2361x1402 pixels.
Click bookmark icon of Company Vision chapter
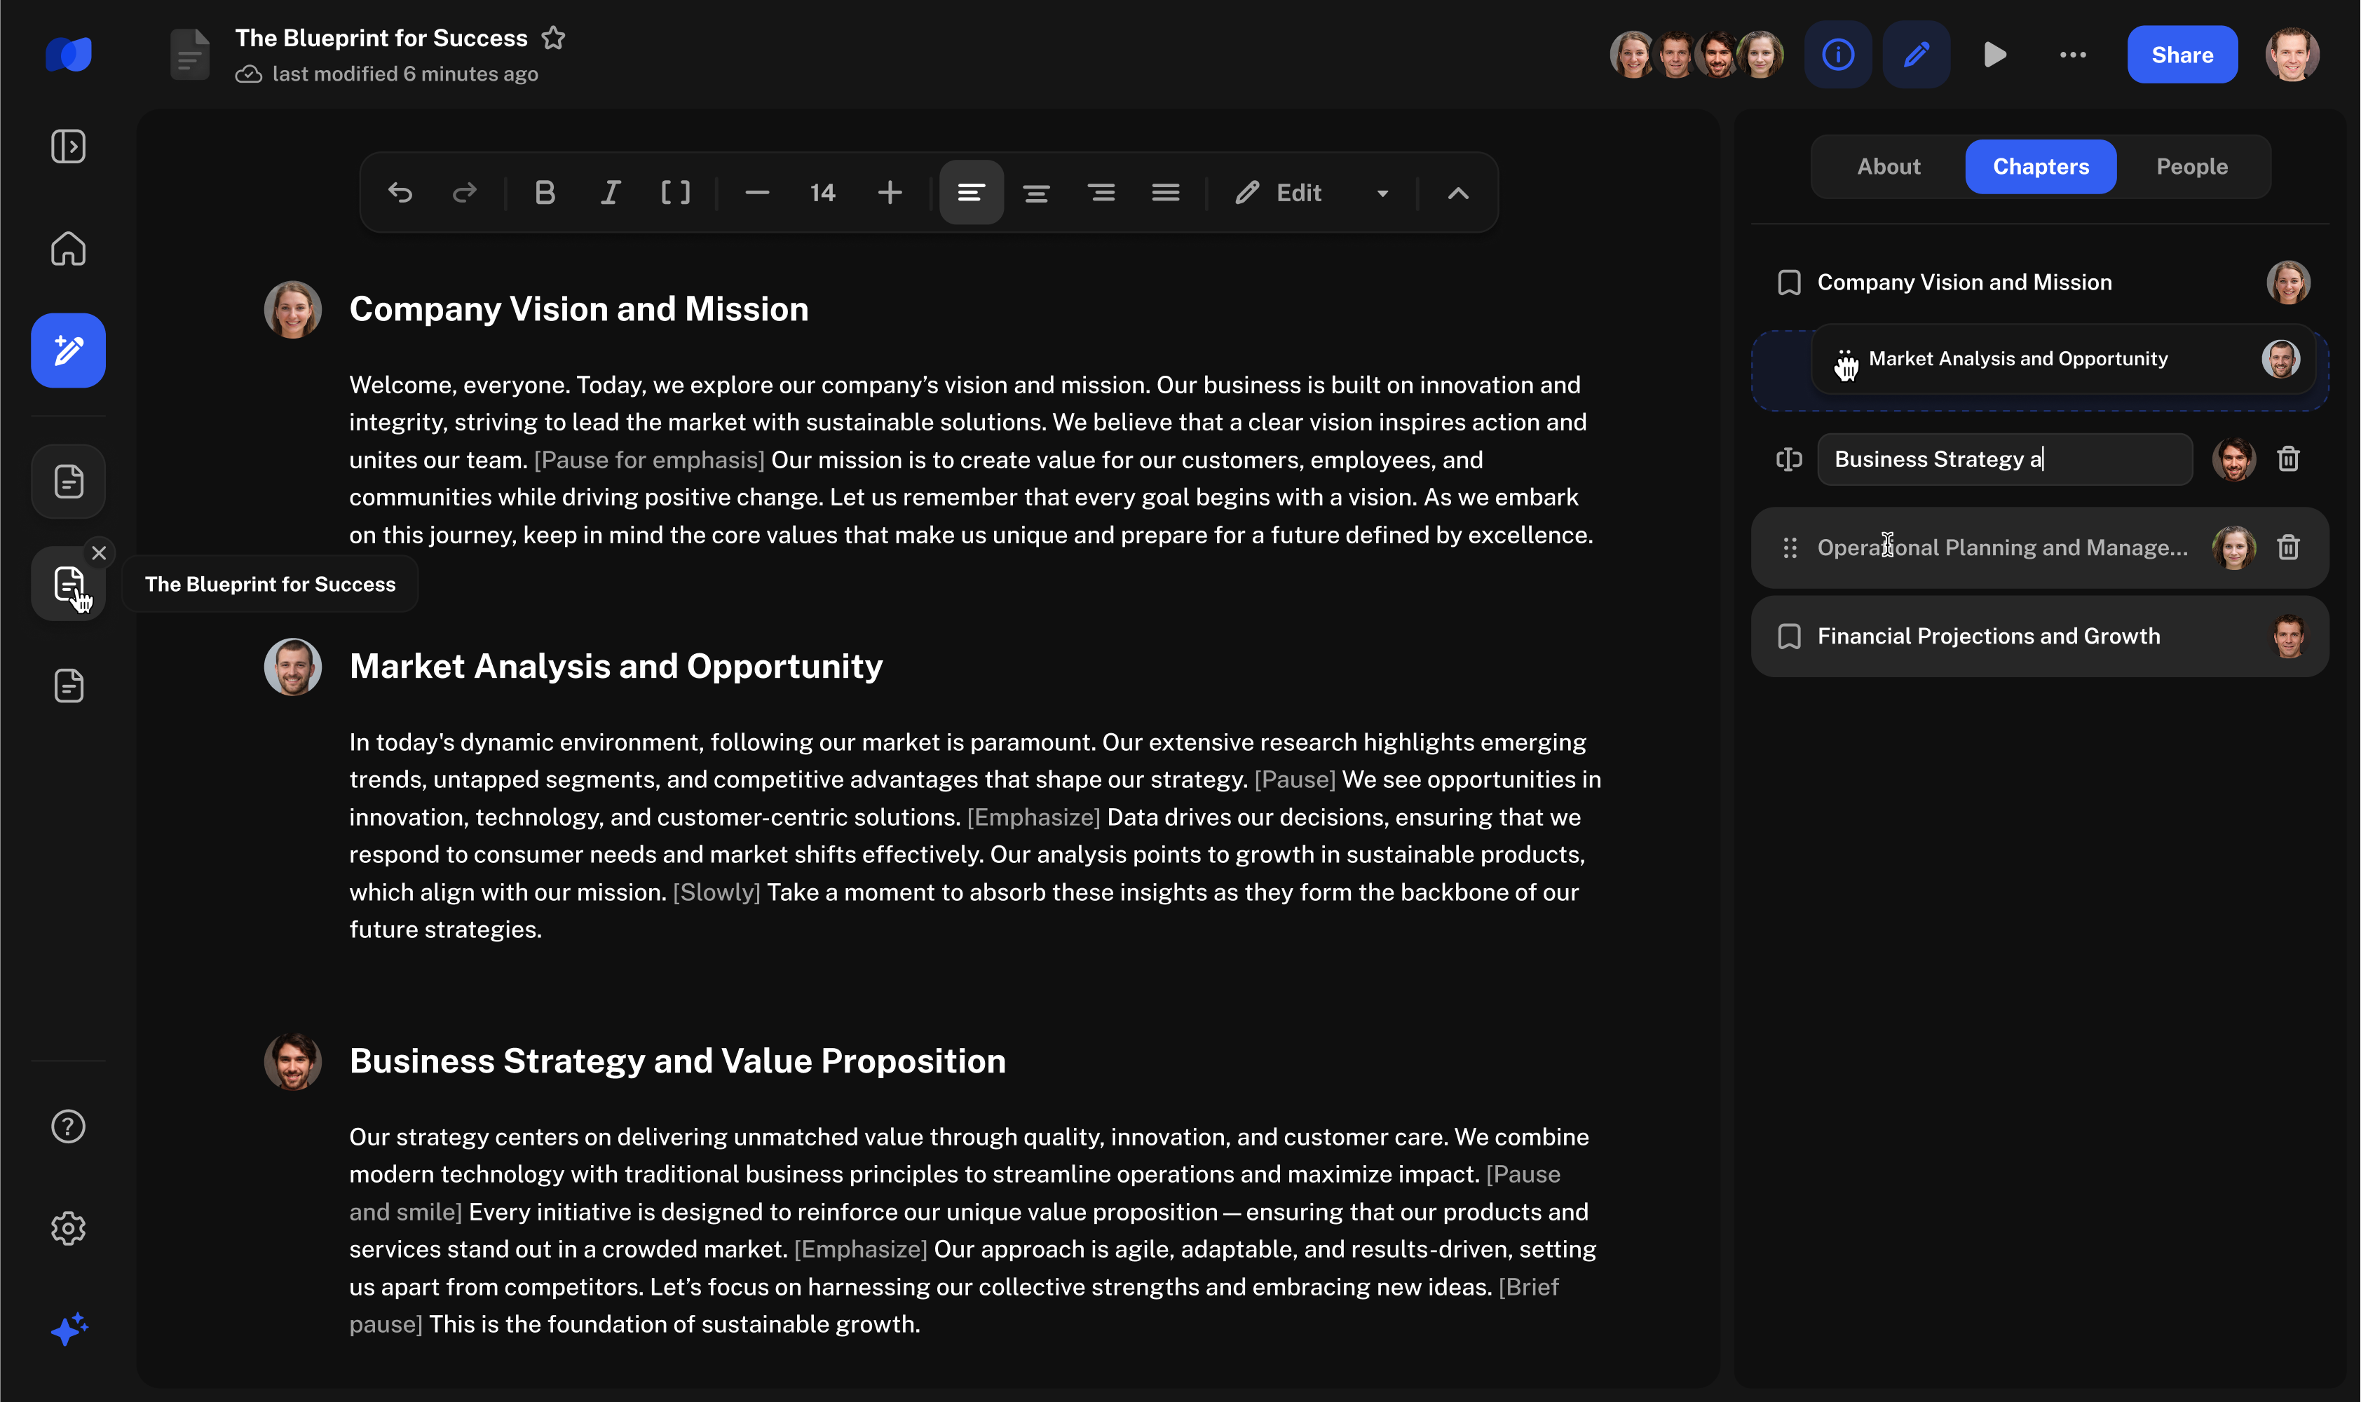click(x=1790, y=283)
